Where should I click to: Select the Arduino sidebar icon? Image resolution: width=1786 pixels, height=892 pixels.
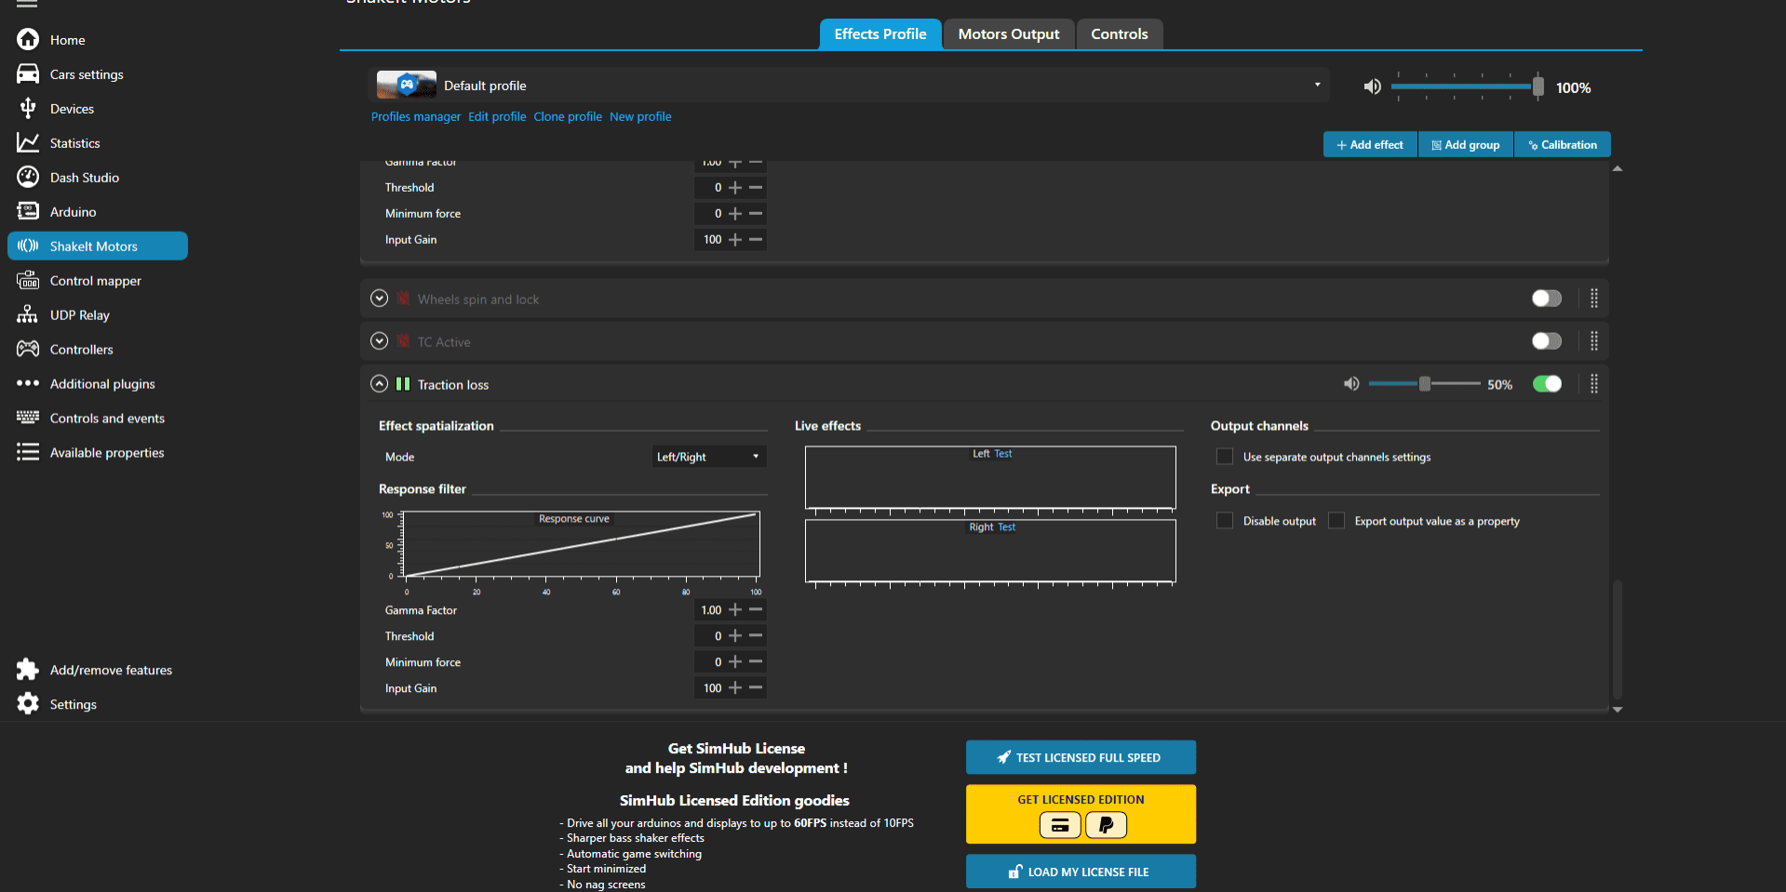coord(28,211)
